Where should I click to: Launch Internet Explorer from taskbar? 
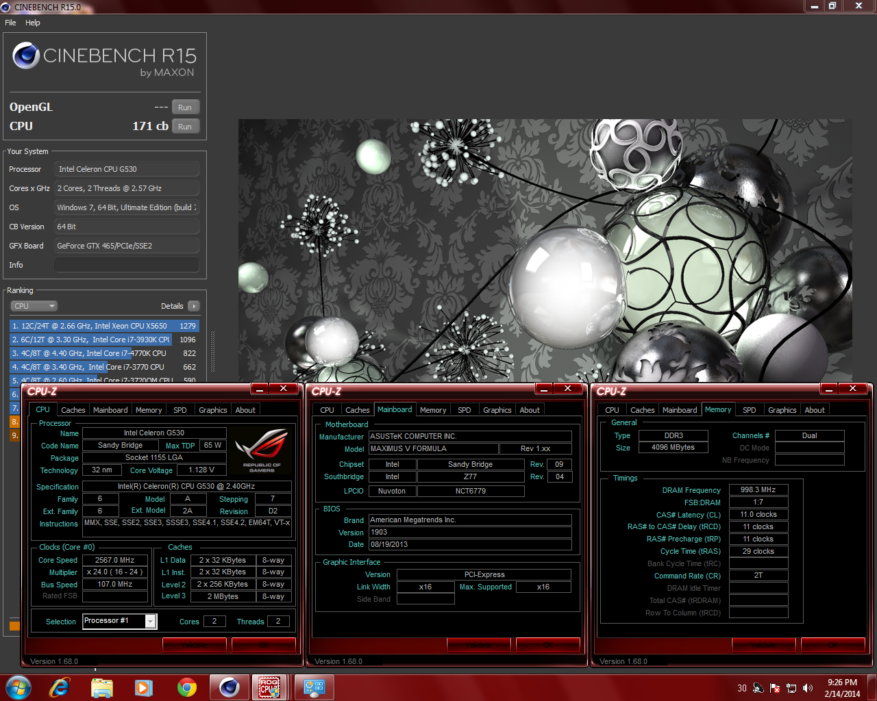(60, 687)
